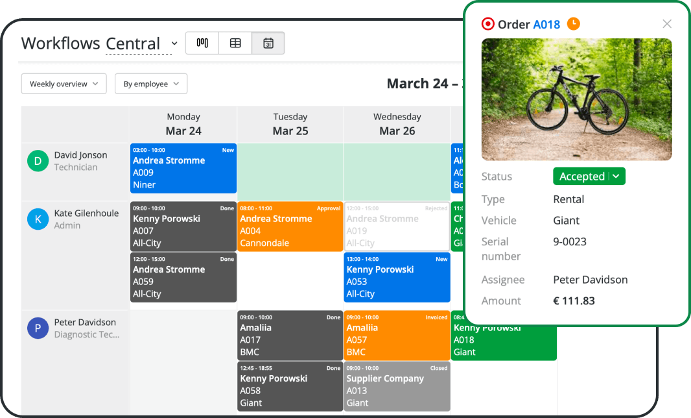
Task: Click the assignee Peter Davidson value
Action: pos(591,279)
